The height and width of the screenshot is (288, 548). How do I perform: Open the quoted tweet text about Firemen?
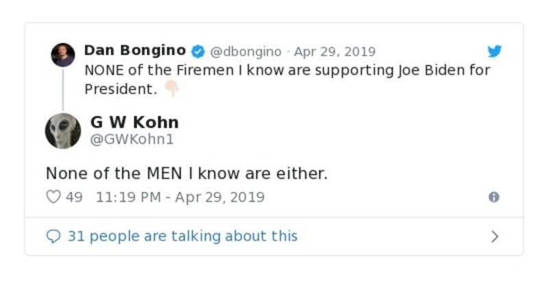point(287,71)
